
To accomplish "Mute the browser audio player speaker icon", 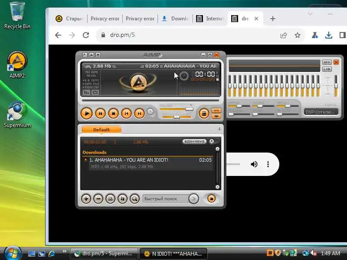I will 254,164.
